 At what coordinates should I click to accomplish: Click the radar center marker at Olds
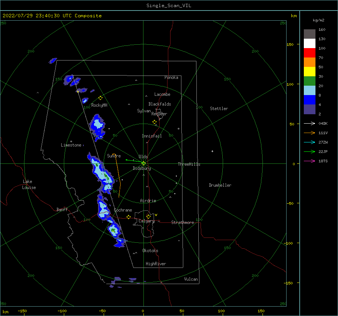(x=143, y=163)
